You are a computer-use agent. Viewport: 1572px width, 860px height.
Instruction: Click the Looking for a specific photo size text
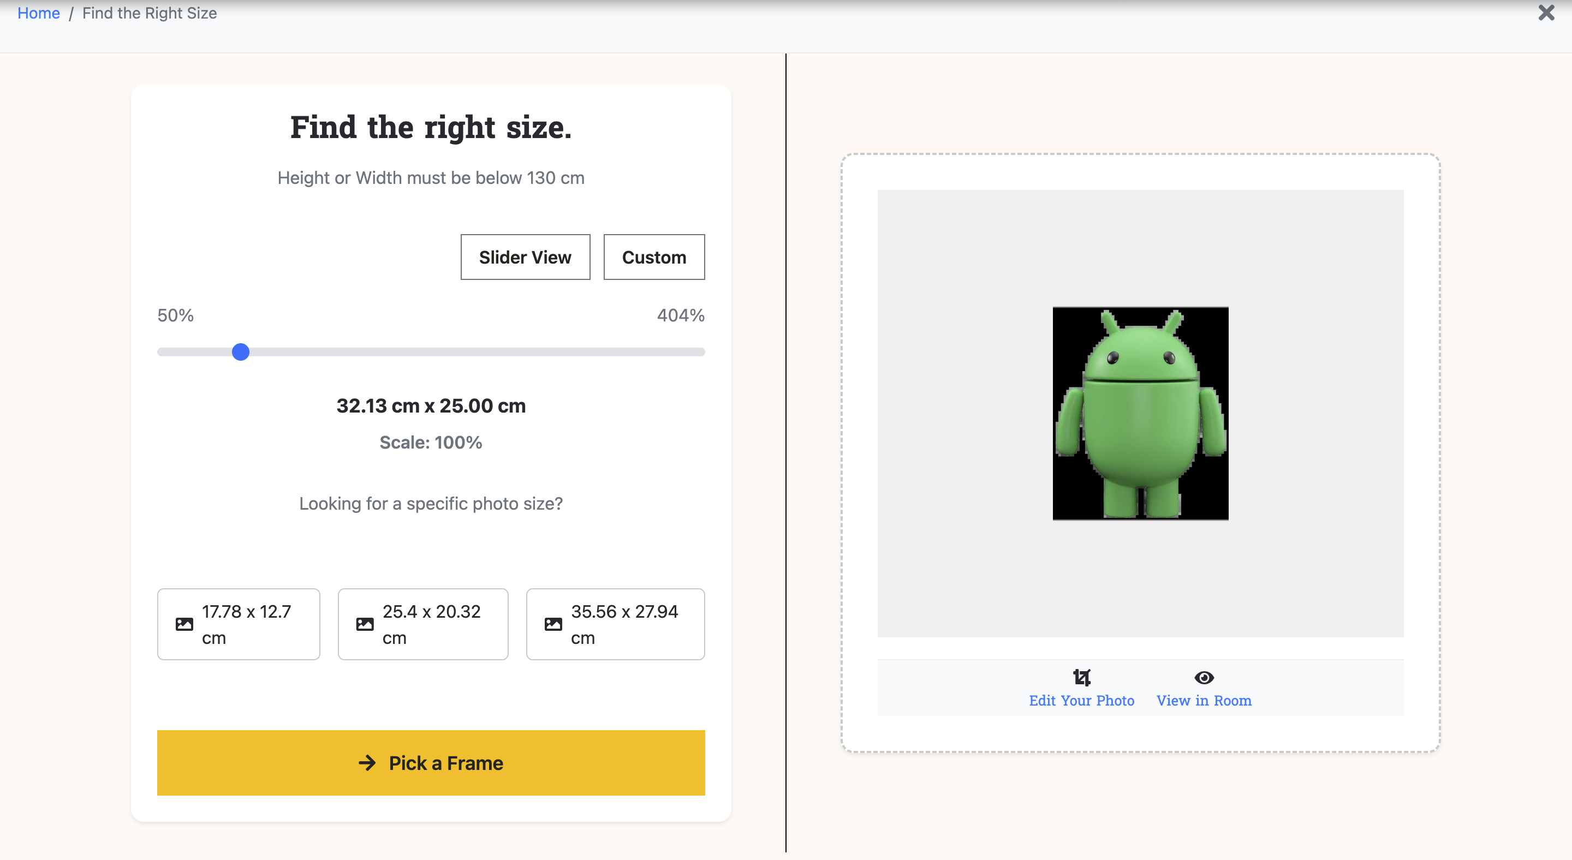[x=431, y=503]
